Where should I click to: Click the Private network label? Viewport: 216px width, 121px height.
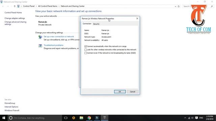[x=45, y=25]
